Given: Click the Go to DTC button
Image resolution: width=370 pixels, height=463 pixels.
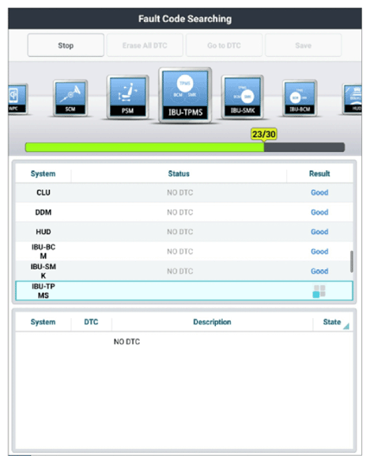Looking at the screenshot, I should pos(224,45).
